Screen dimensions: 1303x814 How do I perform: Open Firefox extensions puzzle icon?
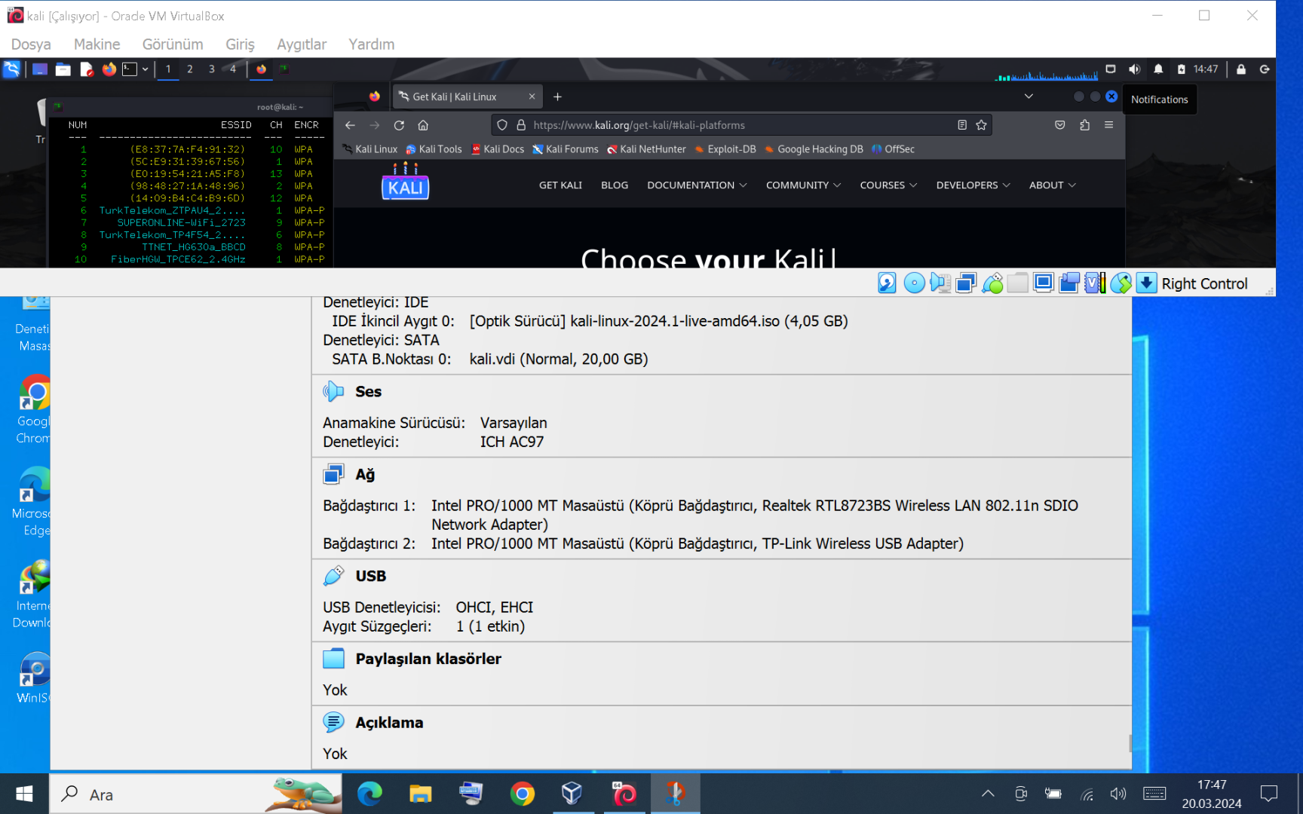(x=1084, y=125)
